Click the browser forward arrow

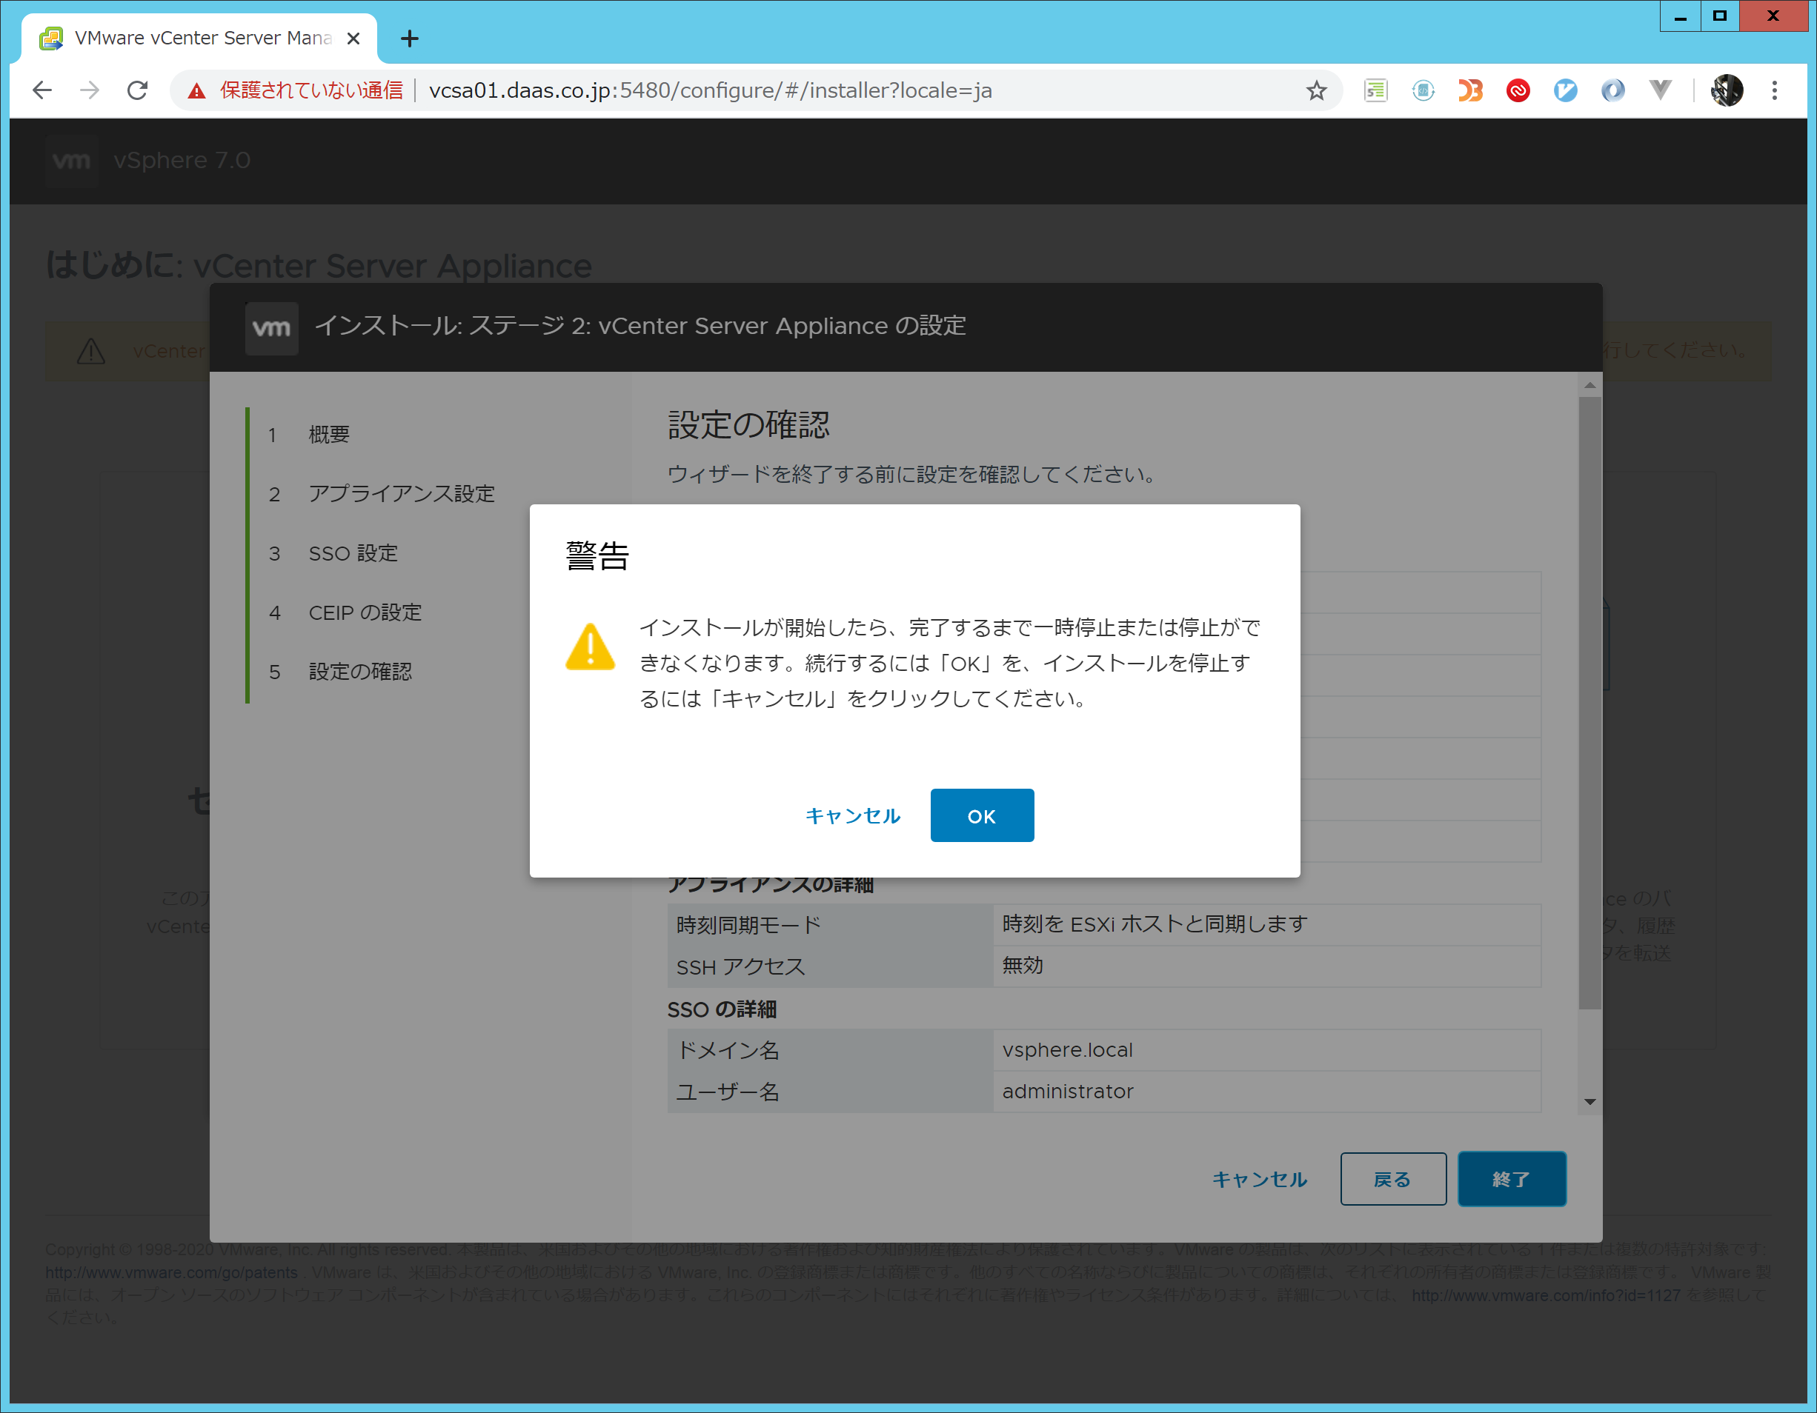90,90
